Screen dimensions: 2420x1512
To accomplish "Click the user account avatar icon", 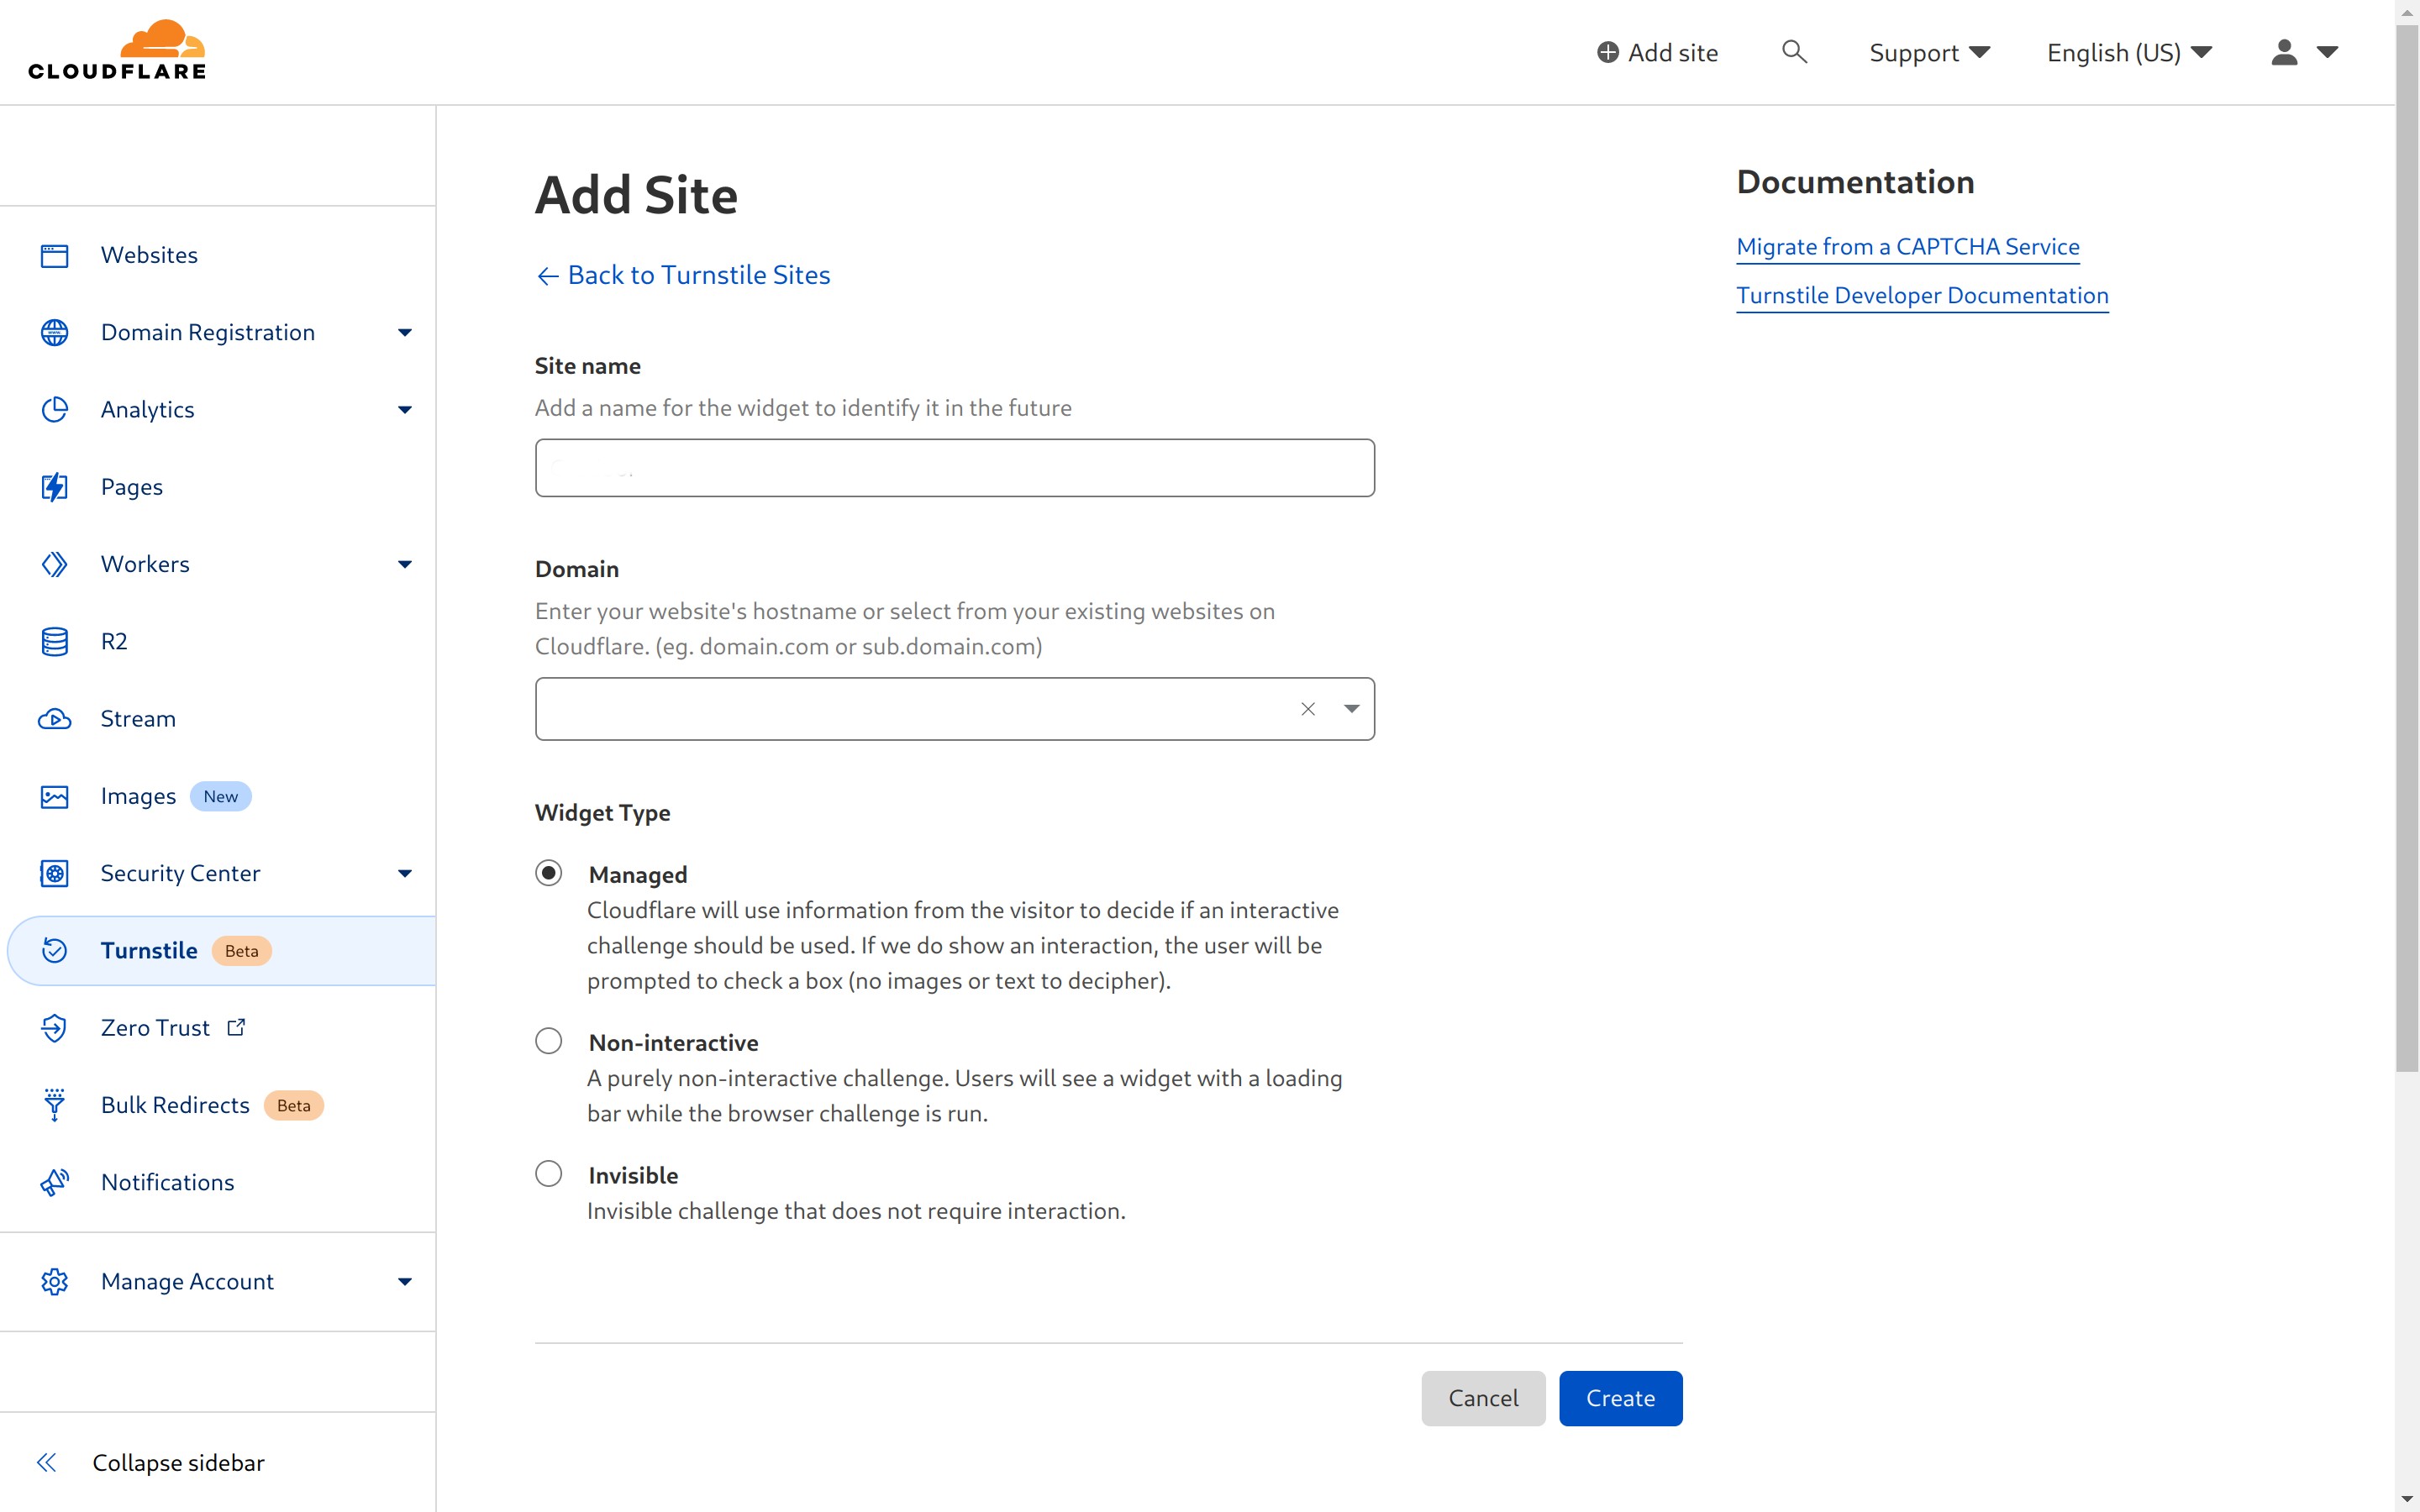I will click(2284, 52).
